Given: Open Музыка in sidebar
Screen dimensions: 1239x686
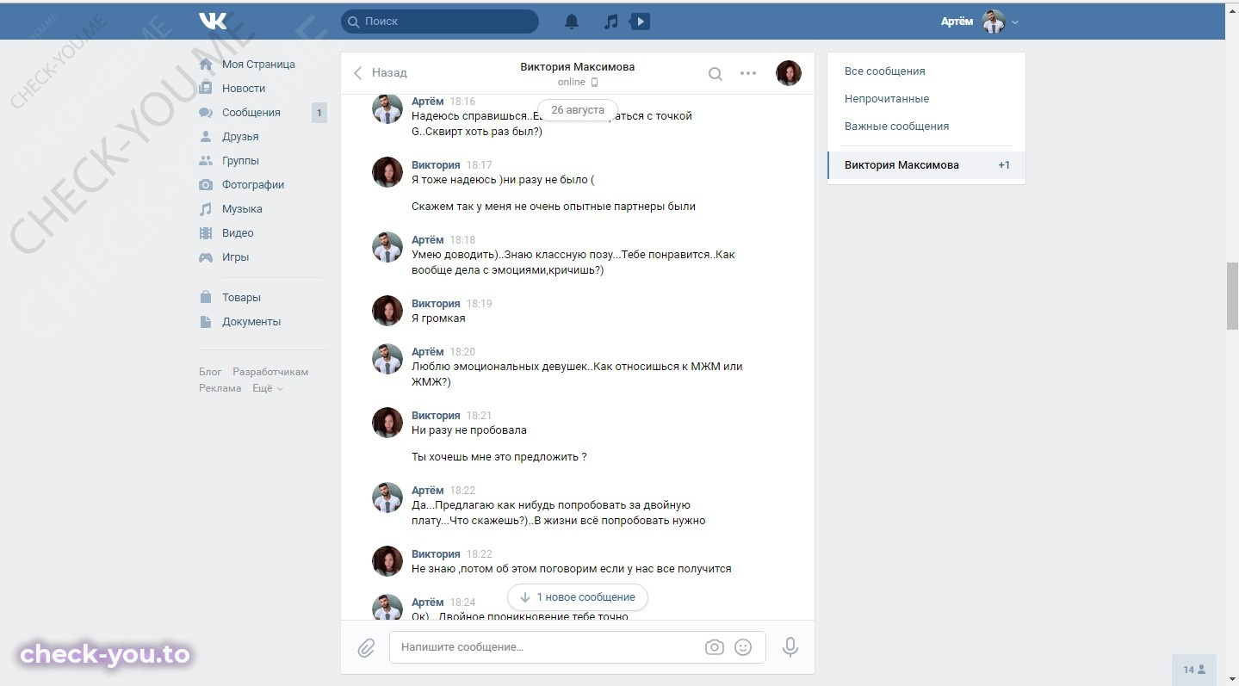Looking at the screenshot, I should click(x=242, y=209).
